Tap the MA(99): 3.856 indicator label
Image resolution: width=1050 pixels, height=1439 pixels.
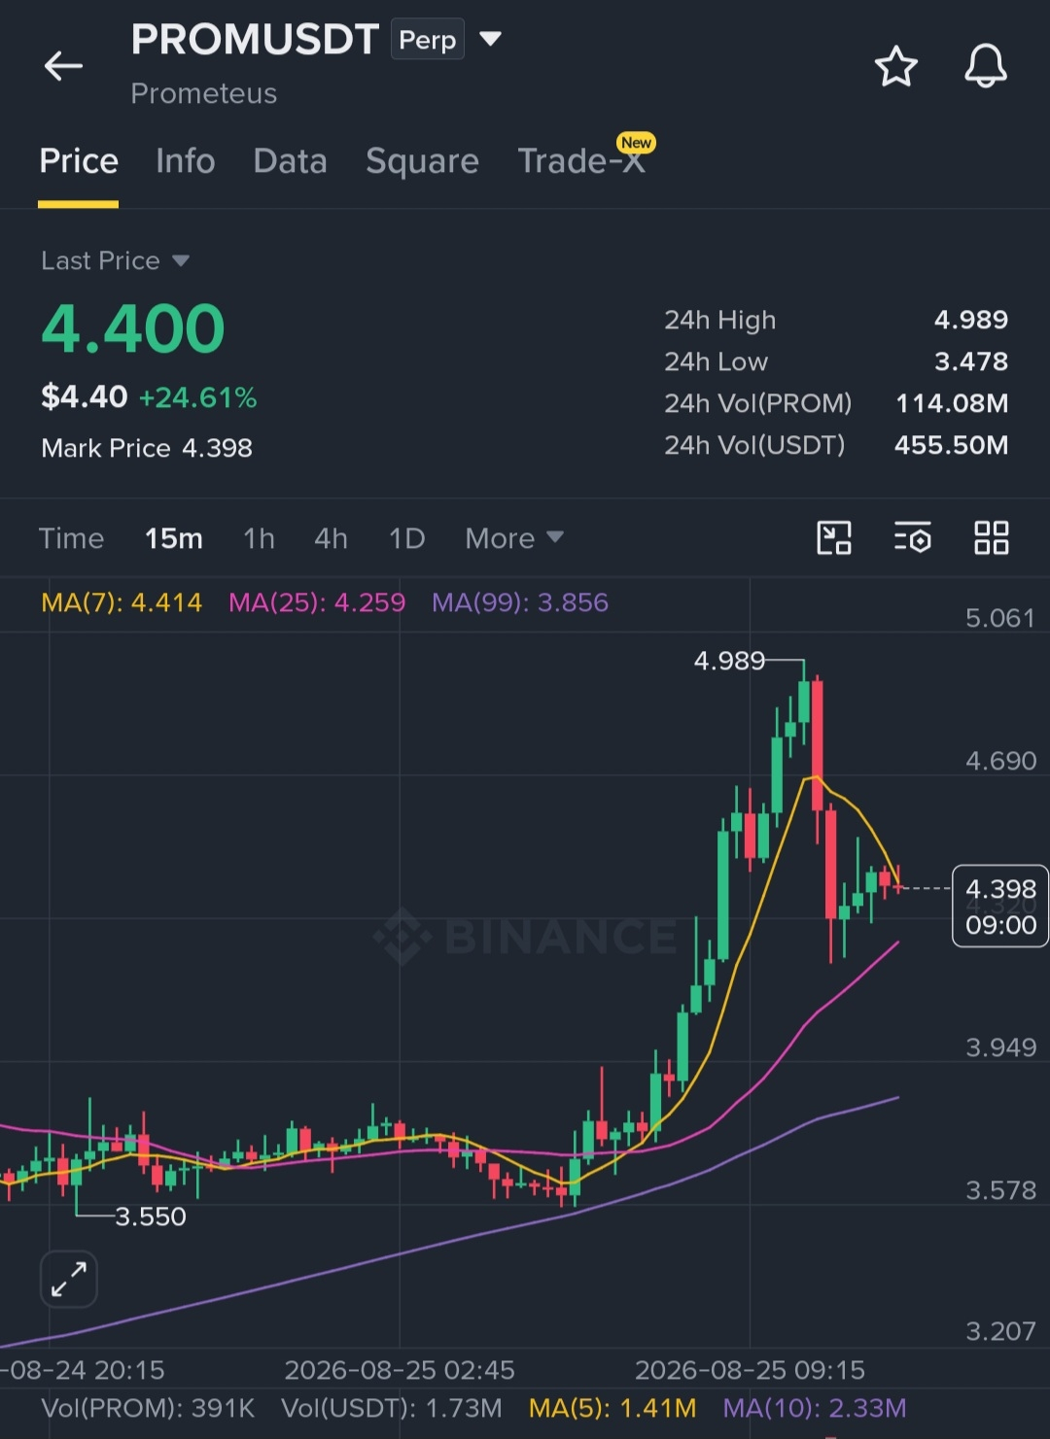[520, 602]
